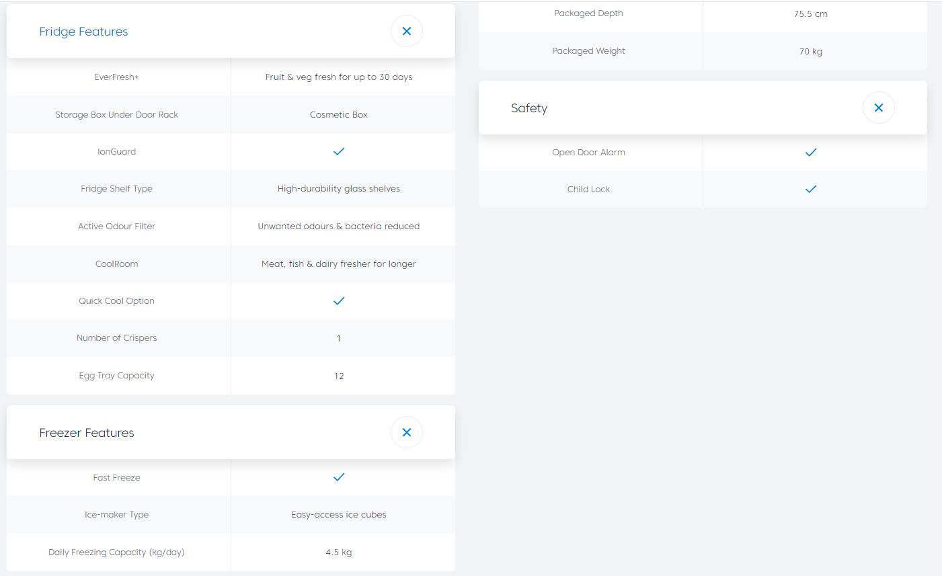Select 'Easy-access ice cubes' value
The image size is (942, 576).
[x=339, y=515]
